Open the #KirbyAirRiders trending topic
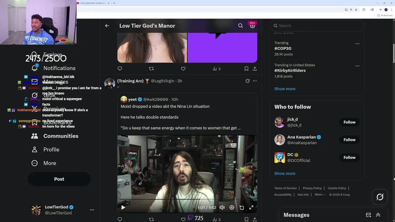The height and width of the screenshot is (222, 395). pos(290,71)
